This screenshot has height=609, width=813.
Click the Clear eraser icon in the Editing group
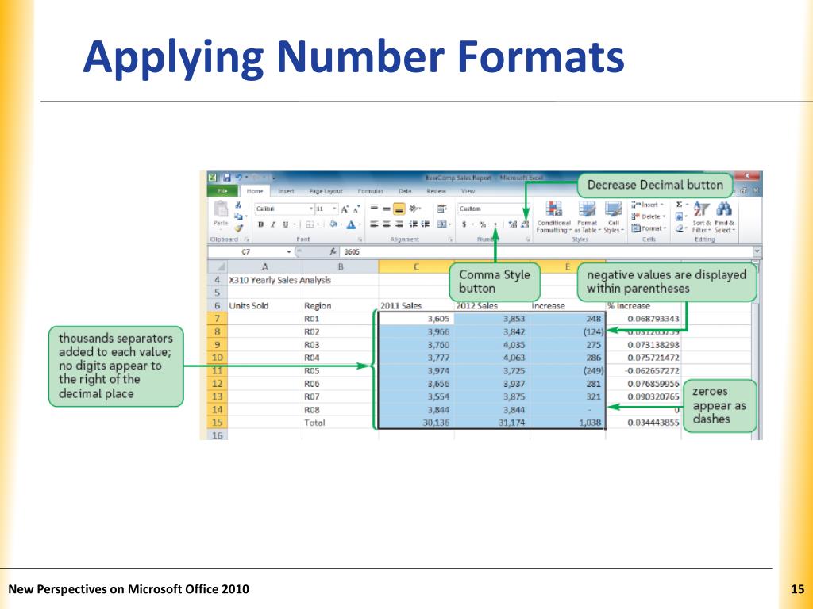click(x=680, y=228)
